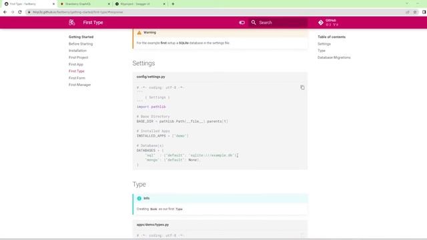
Task: Open Before Starting in sidebar
Action: coord(81,44)
